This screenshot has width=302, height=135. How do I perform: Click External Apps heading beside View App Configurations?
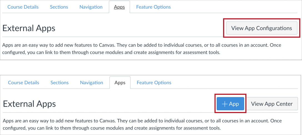(x=29, y=28)
